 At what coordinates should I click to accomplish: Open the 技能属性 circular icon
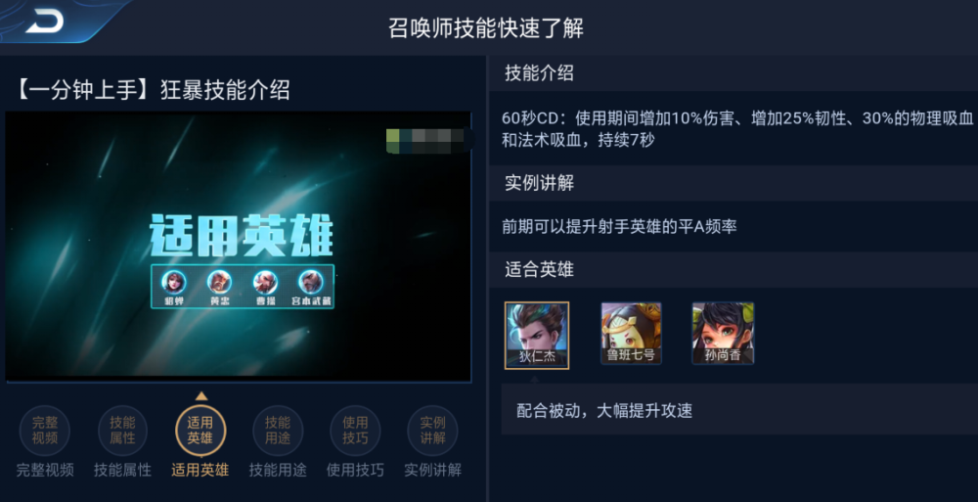click(x=122, y=431)
